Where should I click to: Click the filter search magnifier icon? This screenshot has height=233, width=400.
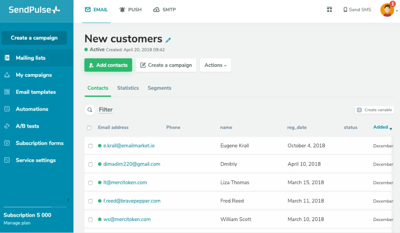point(90,110)
